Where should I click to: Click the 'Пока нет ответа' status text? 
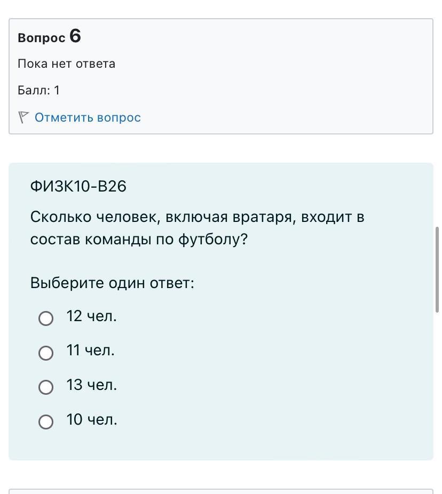[x=66, y=63]
